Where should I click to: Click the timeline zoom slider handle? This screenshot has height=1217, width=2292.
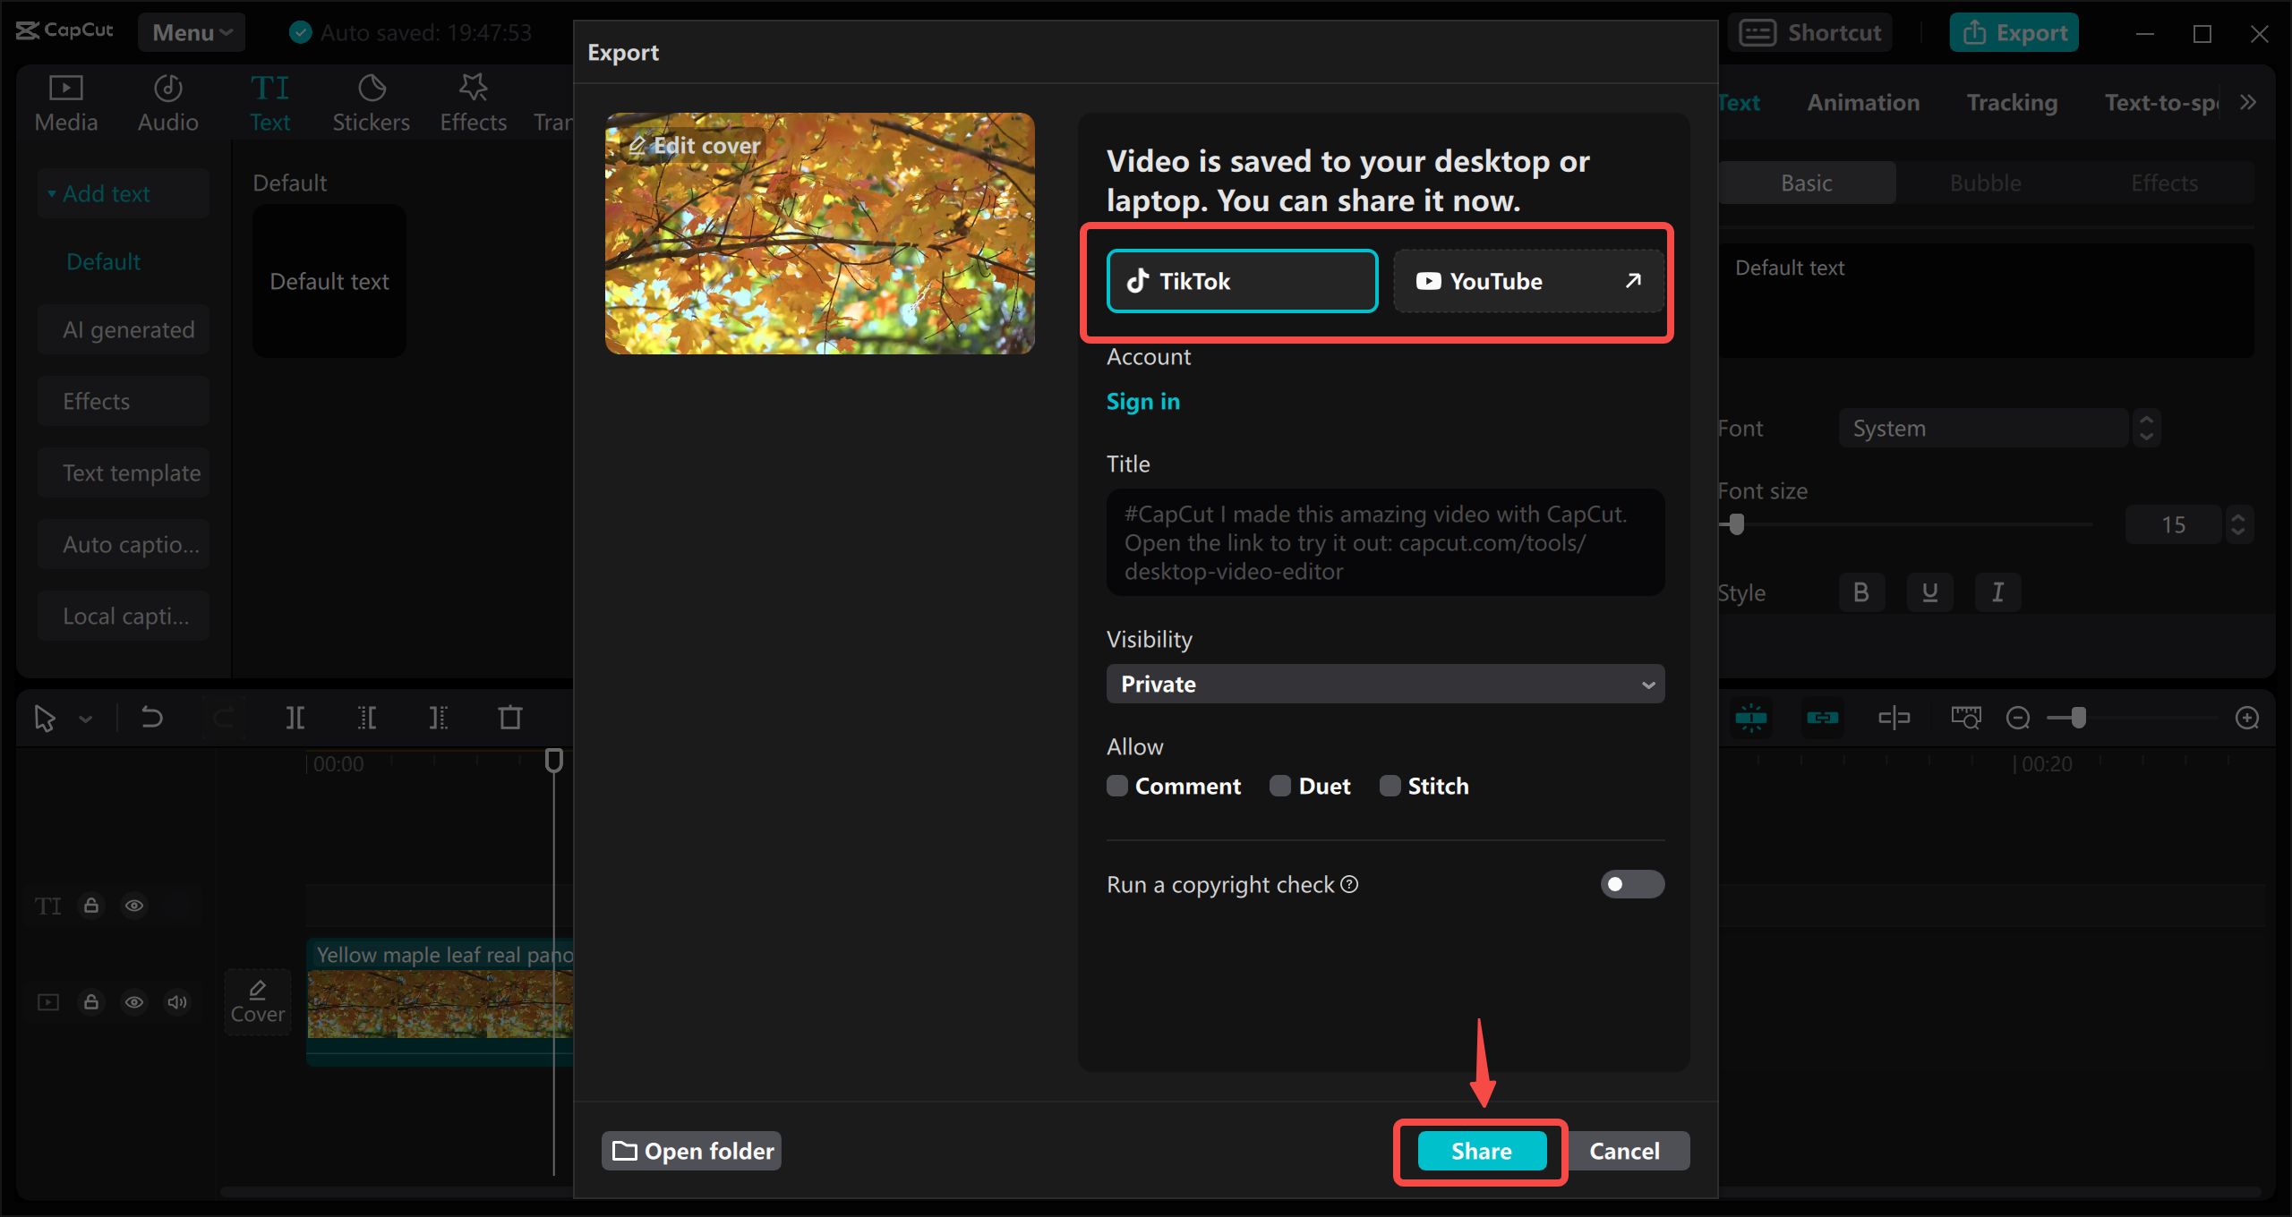click(x=2079, y=718)
